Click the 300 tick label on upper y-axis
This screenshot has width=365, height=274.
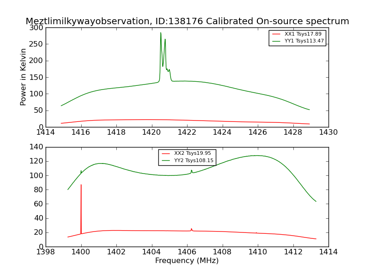pyautogui.click(x=36, y=28)
